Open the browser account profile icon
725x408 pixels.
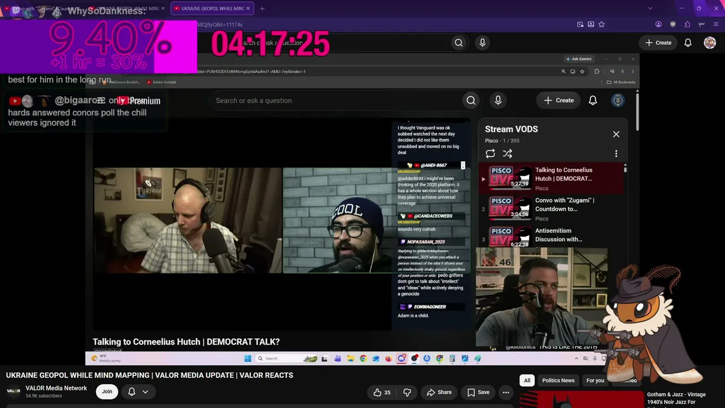point(658,24)
